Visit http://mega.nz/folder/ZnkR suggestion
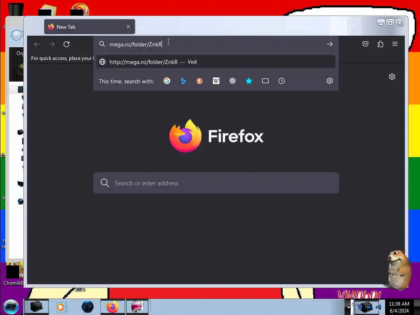This screenshot has height=315, width=420. (x=216, y=62)
